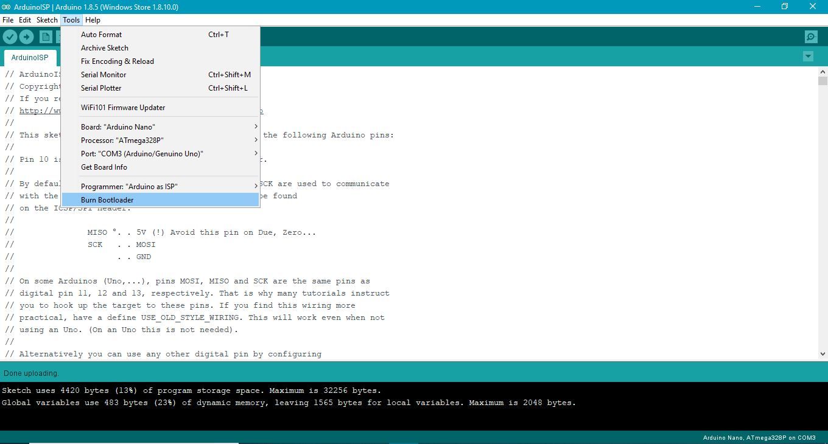This screenshot has width=828, height=444.
Task: Open a new sketch via the toolbar icon
Action: 46,36
